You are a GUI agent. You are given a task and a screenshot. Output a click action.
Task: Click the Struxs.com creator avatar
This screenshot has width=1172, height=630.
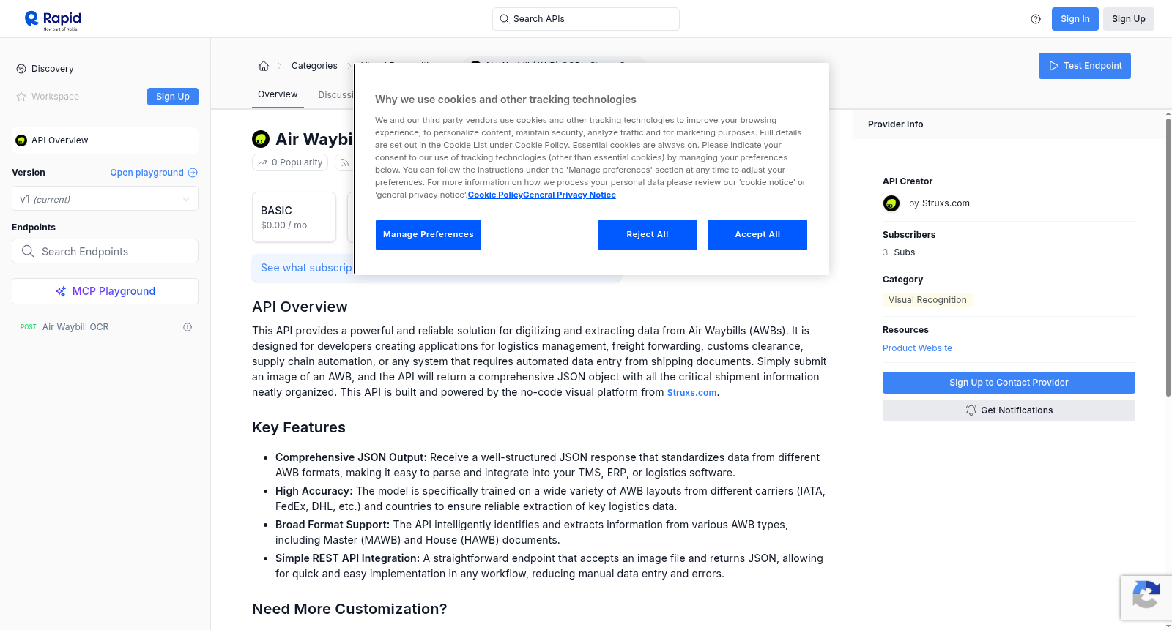(891, 203)
